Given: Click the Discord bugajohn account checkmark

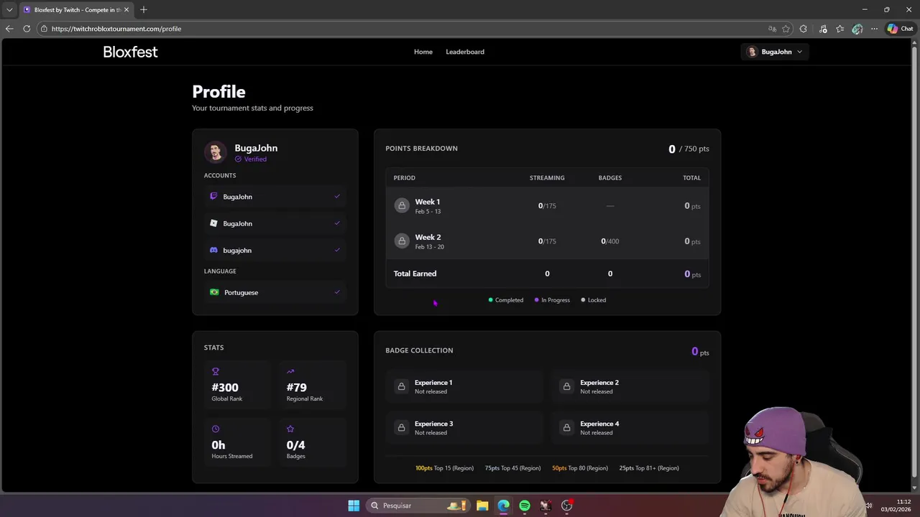Looking at the screenshot, I should click(337, 250).
